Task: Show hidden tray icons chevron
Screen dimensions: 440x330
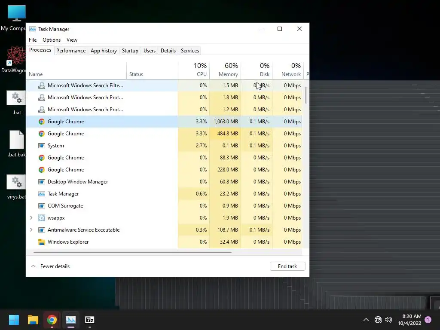Action: [366, 320]
